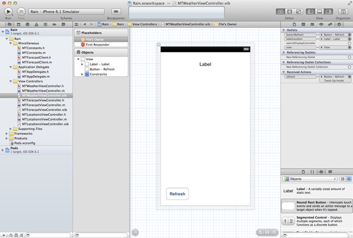Select First Responder placeholder
This screenshot has width=353, height=238.
[x=101, y=45]
